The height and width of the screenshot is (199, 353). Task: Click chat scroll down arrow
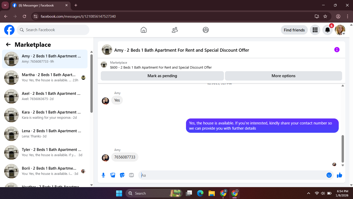click(343, 165)
